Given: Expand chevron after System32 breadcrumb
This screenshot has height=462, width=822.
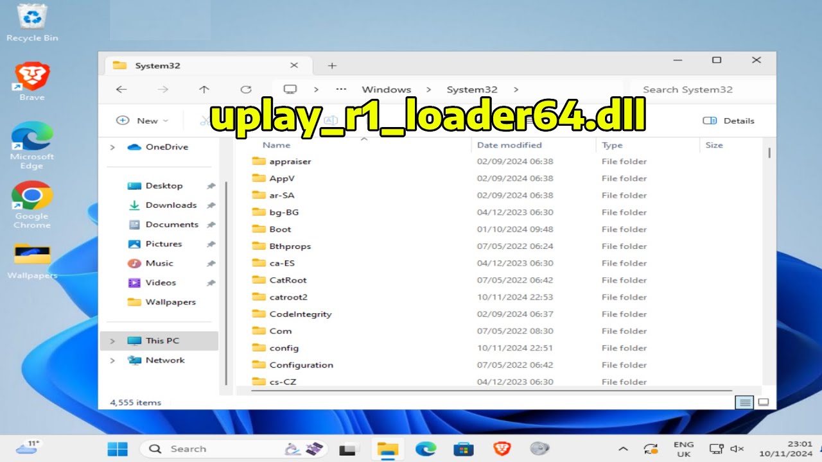Looking at the screenshot, I should 516,90.
